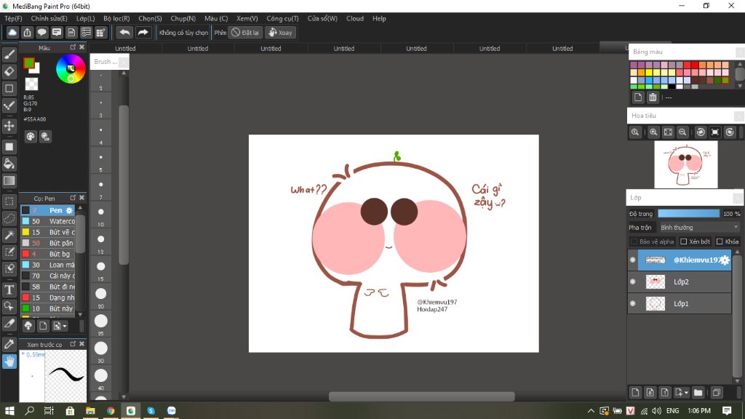Tick the Khóa lock checkbox

pyautogui.click(x=720, y=242)
